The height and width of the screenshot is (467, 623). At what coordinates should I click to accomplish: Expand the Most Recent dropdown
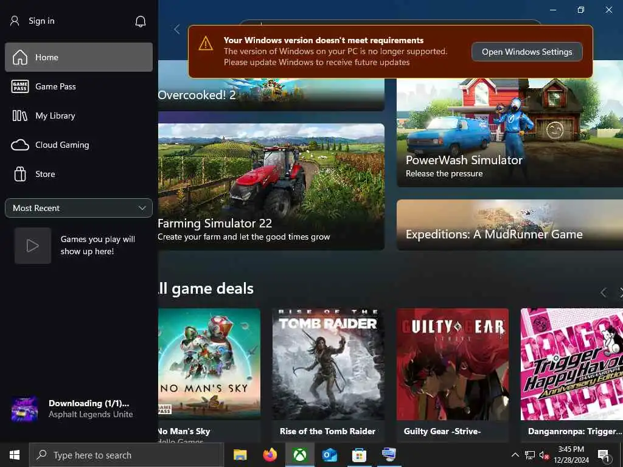(78, 208)
